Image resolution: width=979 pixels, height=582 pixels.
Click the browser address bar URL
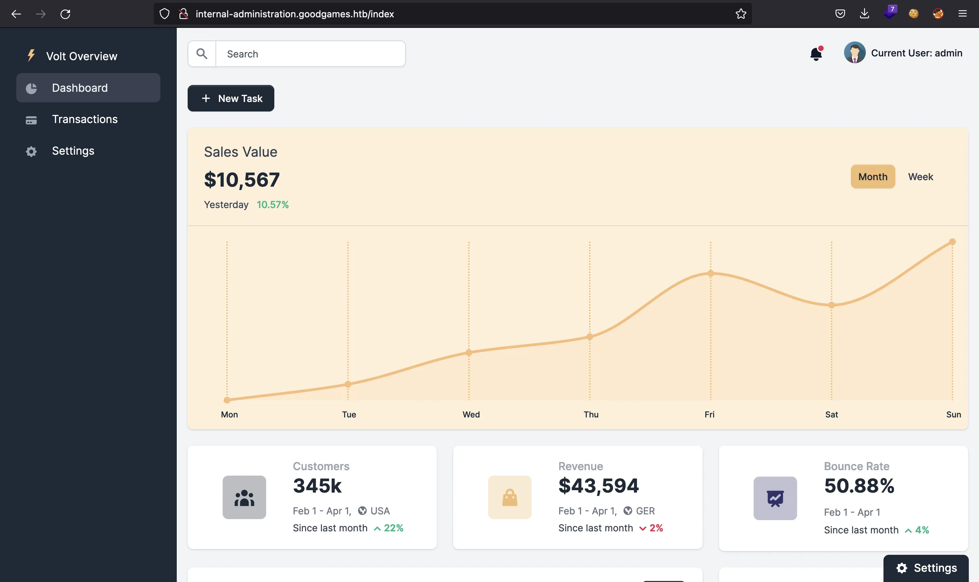pyautogui.click(x=294, y=13)
